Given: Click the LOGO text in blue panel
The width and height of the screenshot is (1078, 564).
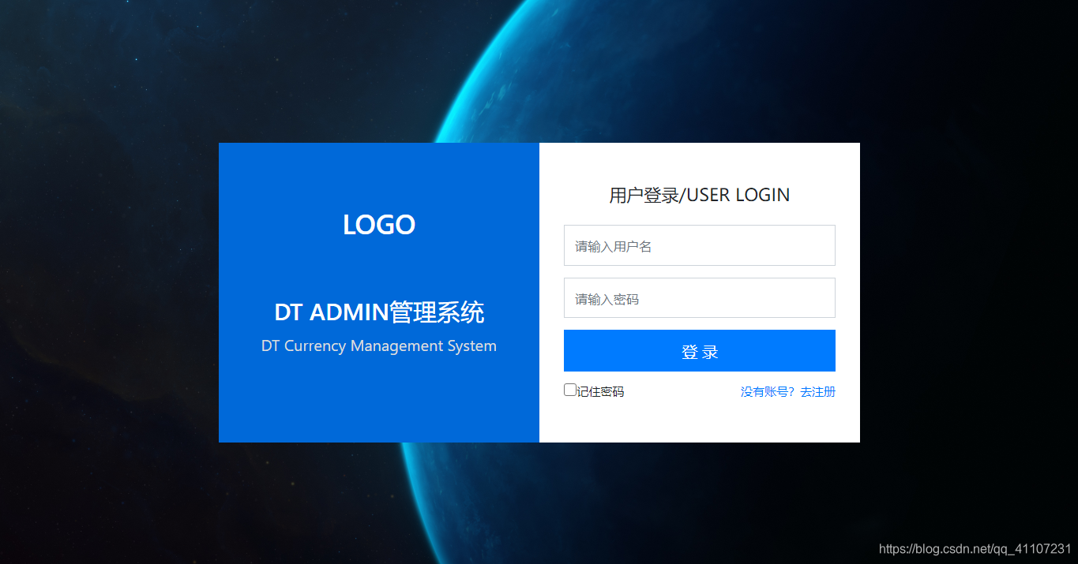Looking at the screenshot, I should point(379,225).
